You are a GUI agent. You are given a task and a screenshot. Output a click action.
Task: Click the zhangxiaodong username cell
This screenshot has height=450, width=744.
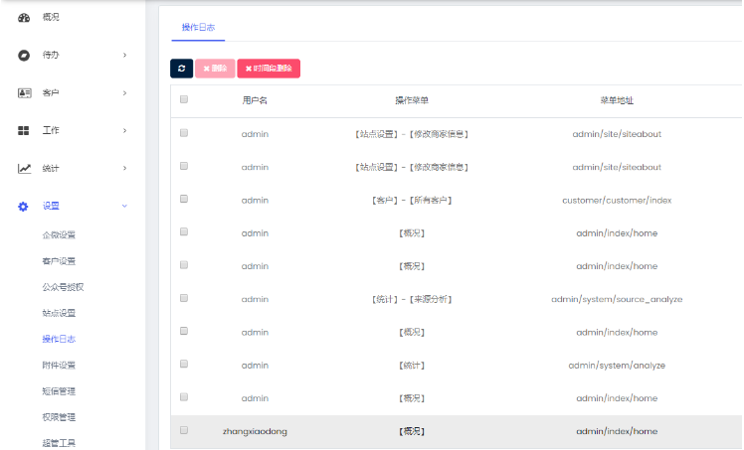pyautogui.click(x=255, y=431)
